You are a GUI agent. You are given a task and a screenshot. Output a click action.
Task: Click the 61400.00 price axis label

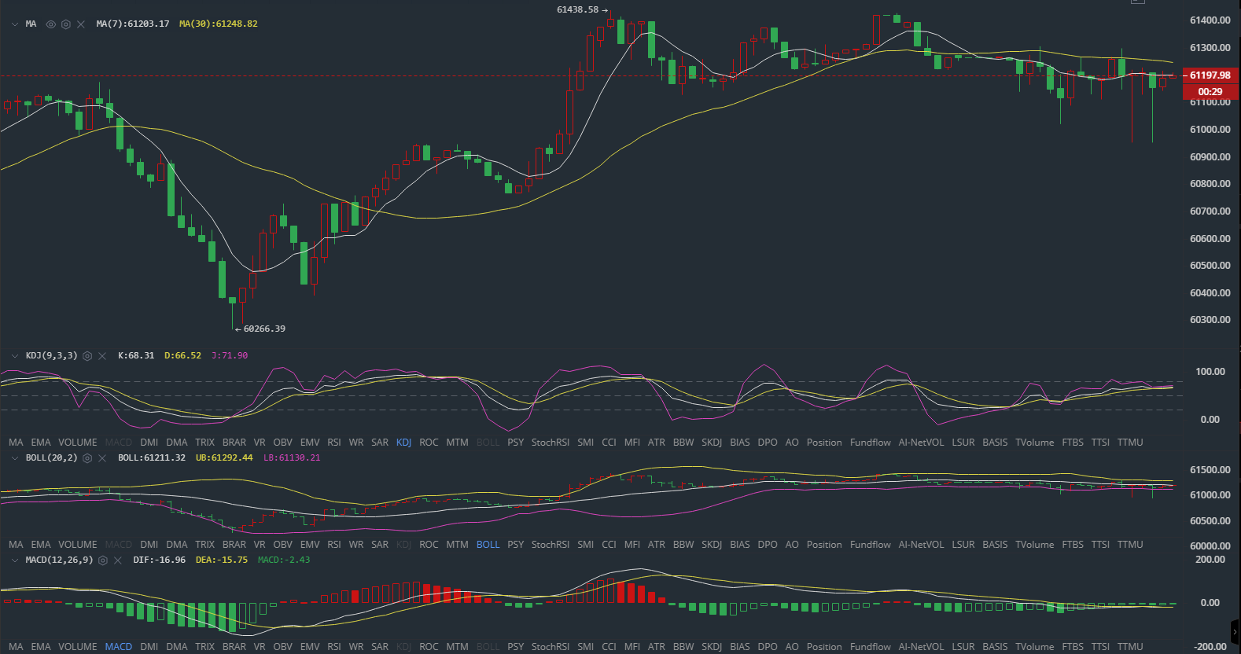point(1210,20)
